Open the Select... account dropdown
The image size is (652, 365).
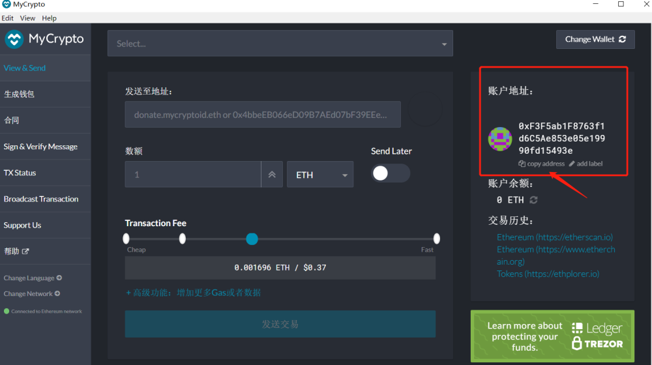280,43
